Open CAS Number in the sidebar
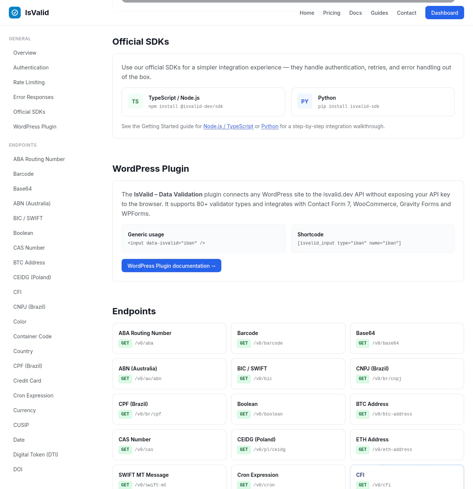 29,248
